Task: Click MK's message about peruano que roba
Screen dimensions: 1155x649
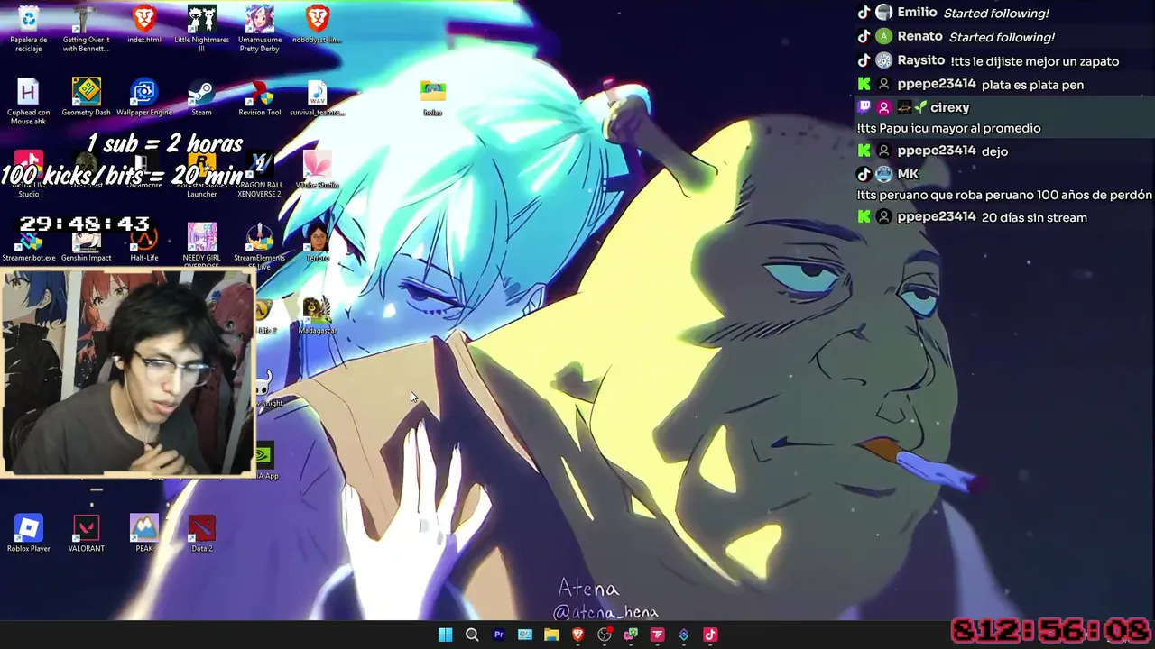Action: 1004,195
